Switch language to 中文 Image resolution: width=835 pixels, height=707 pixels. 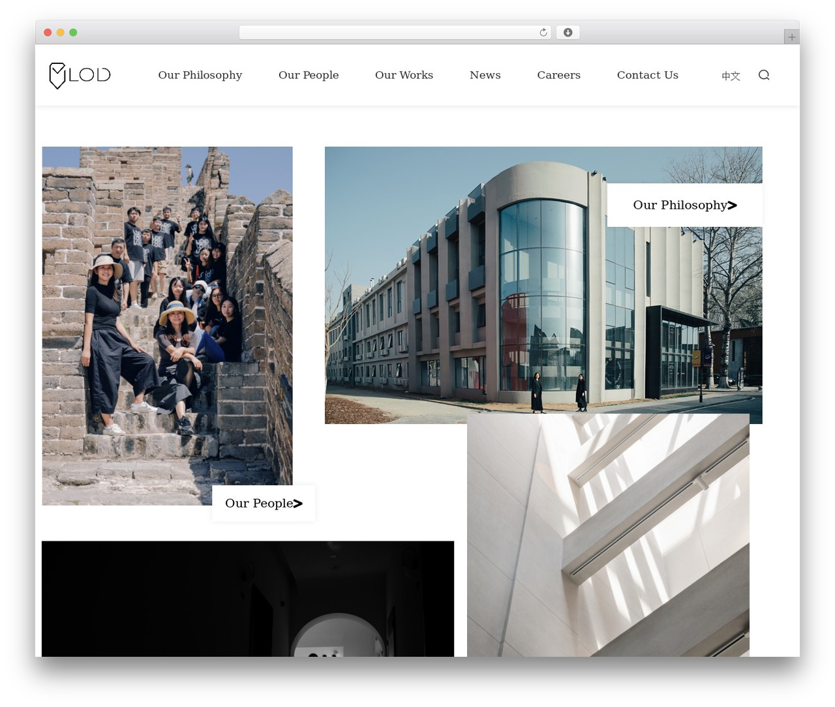pos(731,76)
